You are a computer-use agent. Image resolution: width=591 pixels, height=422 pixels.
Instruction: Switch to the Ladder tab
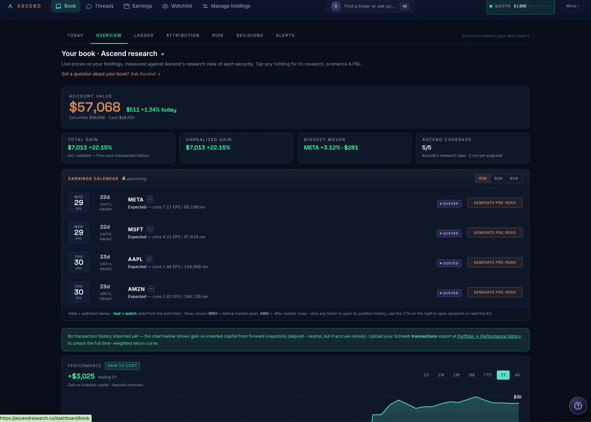(144, 36)
